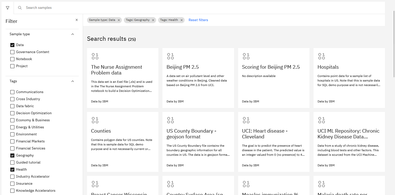
Task: Click the Search results (25) heading
Action: pos(111,39)
